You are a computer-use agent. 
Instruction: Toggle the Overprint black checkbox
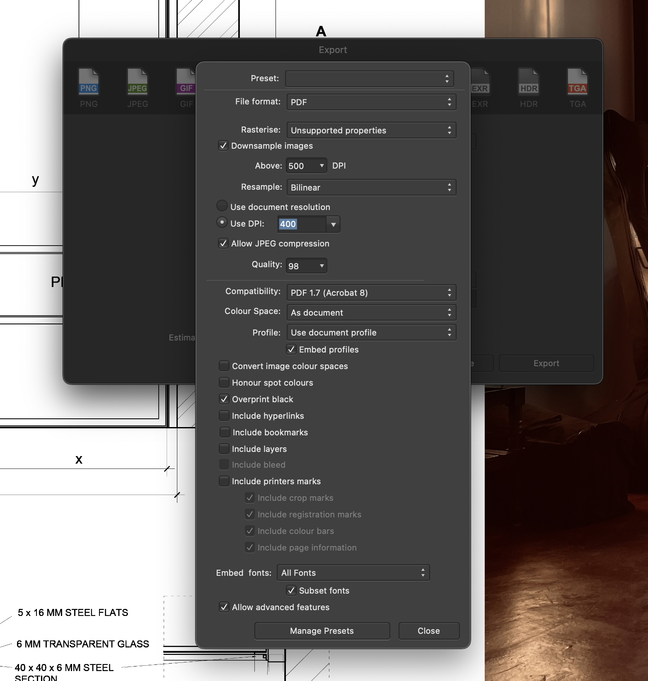click(224, 399)
